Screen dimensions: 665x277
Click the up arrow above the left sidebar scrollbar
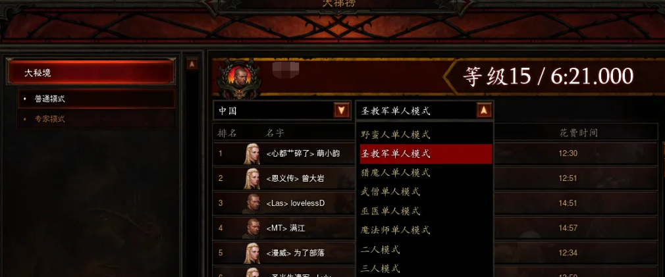coord(192,64)
